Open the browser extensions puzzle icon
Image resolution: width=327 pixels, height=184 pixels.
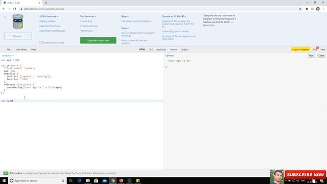307,9
